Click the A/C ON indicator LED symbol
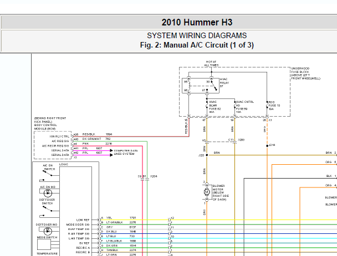Viewport: 337px width, 256px height. tap(48, 193)
